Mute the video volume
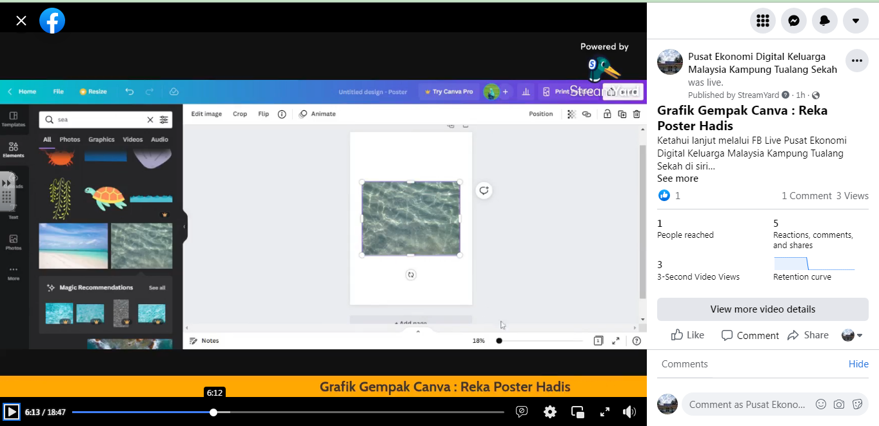Viewport: 879px width, 426px height. coord(629,412)
